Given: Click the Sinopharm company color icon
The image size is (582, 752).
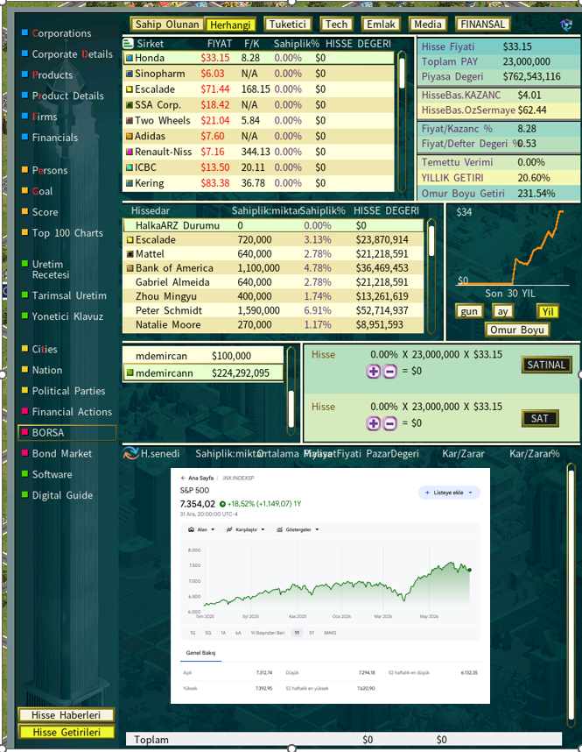Looking at the screenshot, I should click(130, 74).
